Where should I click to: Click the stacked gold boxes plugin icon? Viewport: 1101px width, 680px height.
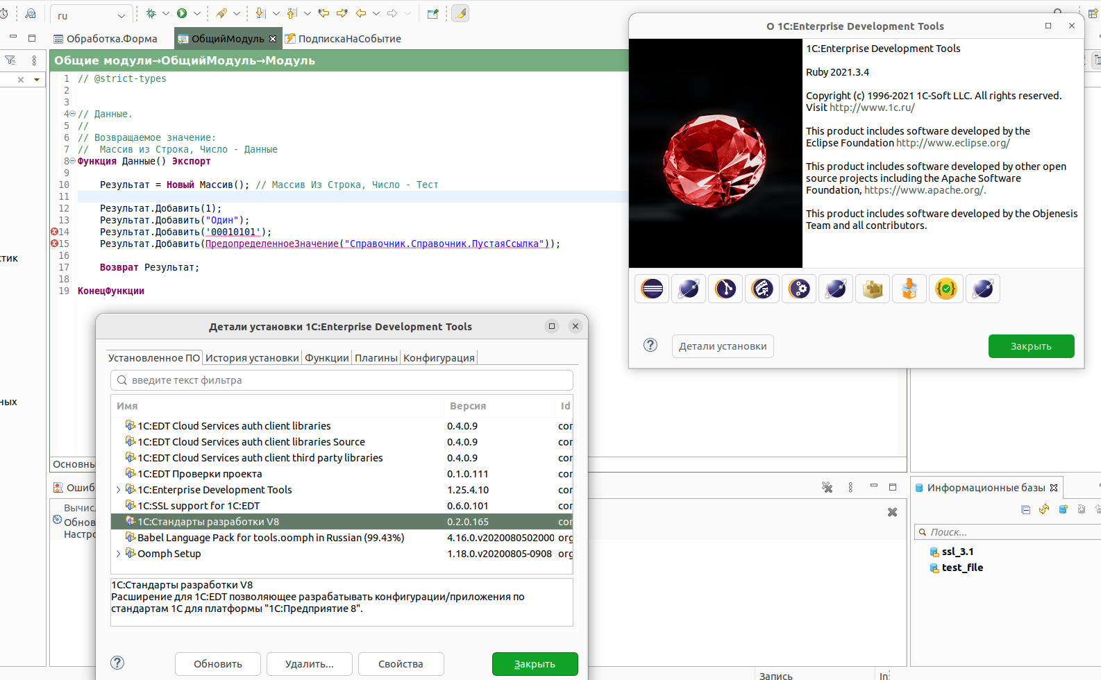point(873,289)
